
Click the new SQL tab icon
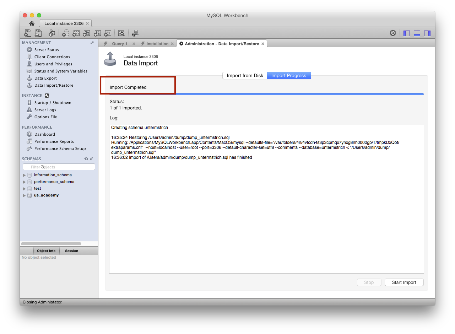28,33
